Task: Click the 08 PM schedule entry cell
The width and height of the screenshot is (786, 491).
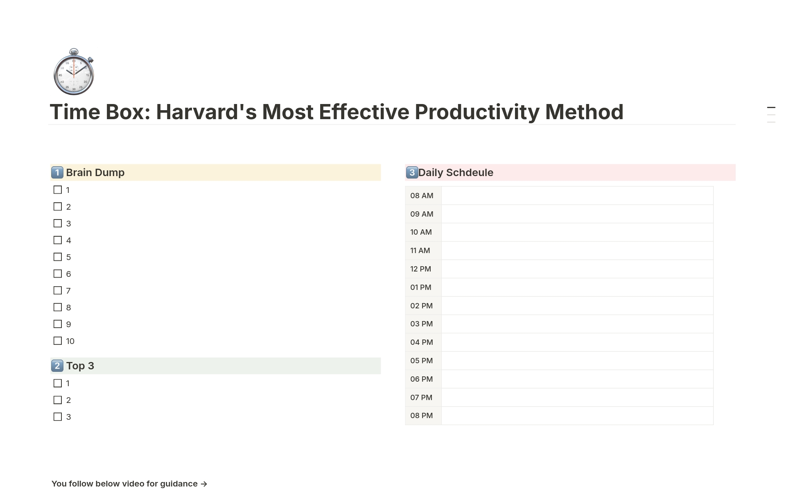Action: (x=577, y=416)
